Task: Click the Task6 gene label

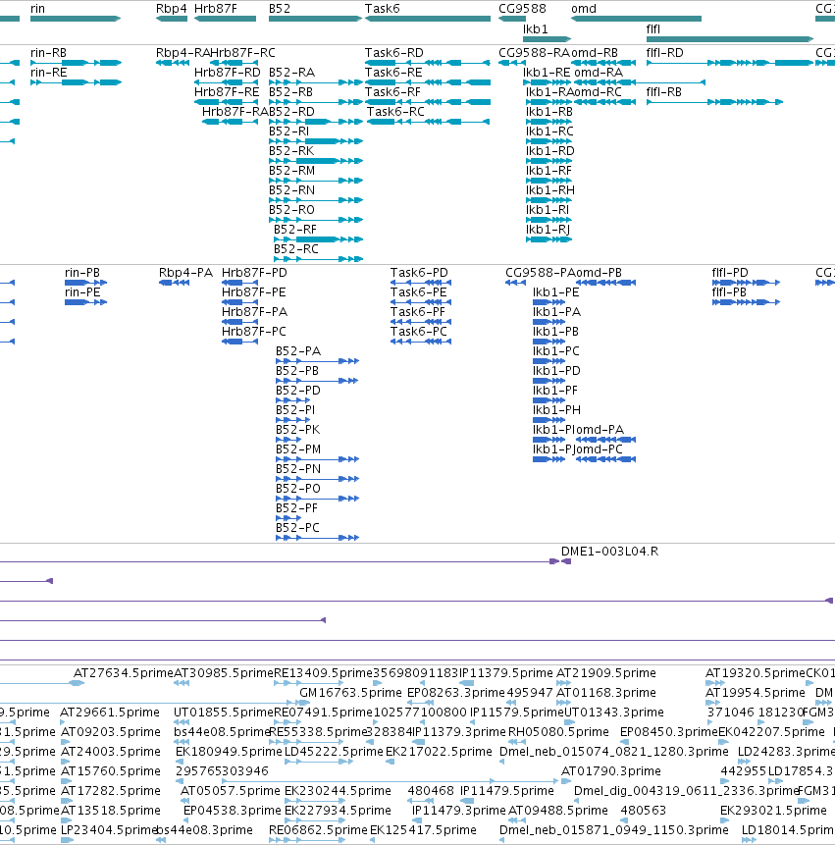Action: point(382,9)
